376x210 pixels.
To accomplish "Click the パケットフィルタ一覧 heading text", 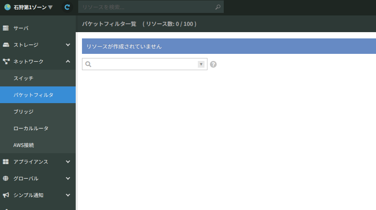I will [x=109, y=24].
